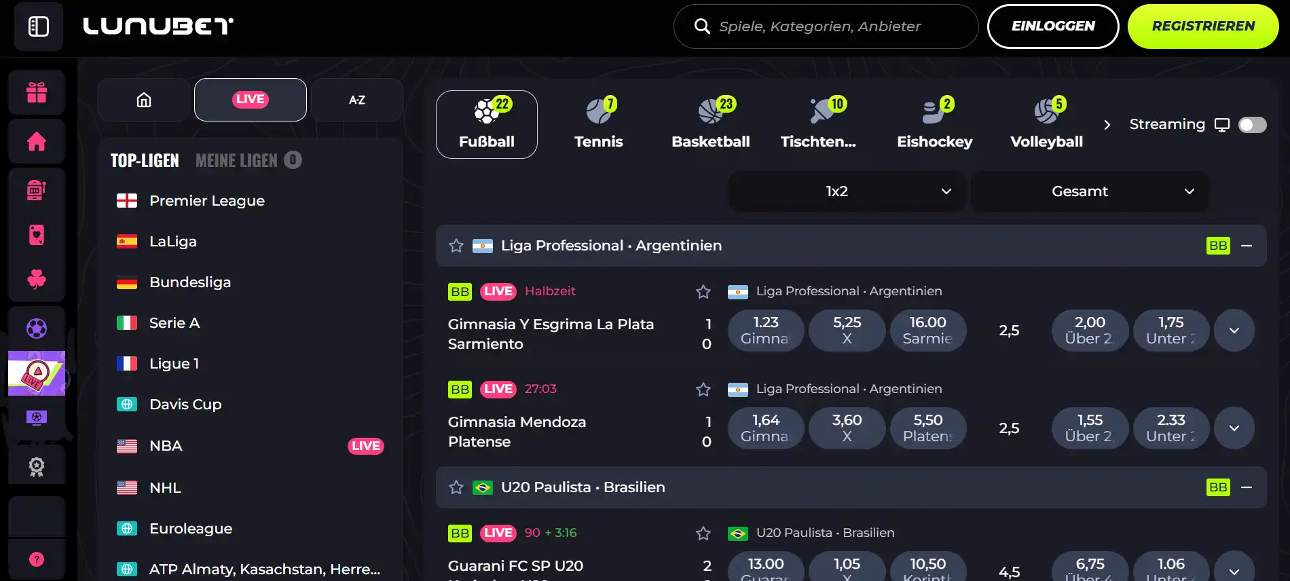Viewport: 1290px width, 581px height.
Task: Open the red home sidebar icon
Action: coord(37,142)
